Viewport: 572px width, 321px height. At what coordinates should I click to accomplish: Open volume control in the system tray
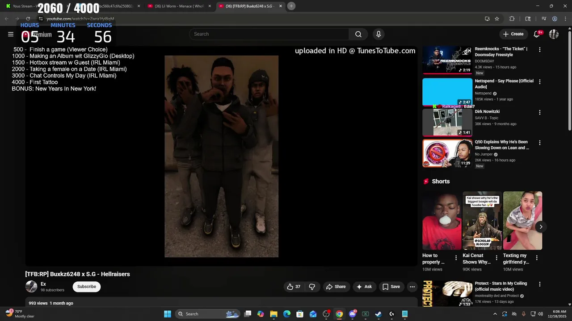(540, 314)
